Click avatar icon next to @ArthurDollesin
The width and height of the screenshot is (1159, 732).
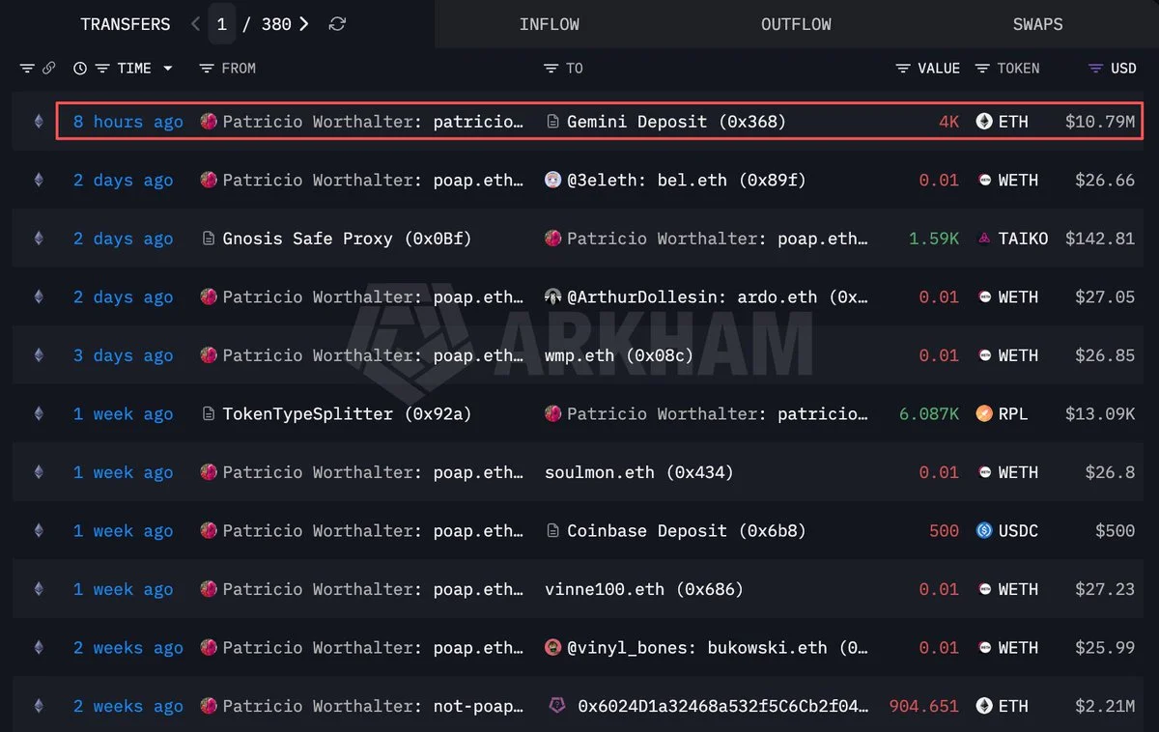coord(553,296)
